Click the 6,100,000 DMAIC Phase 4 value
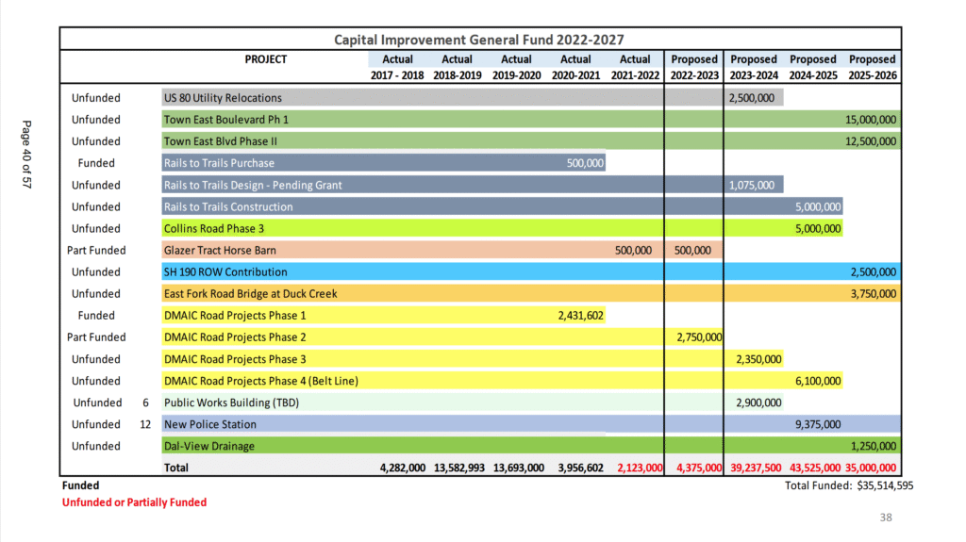 pyautogui.click(x=818, y=381)
